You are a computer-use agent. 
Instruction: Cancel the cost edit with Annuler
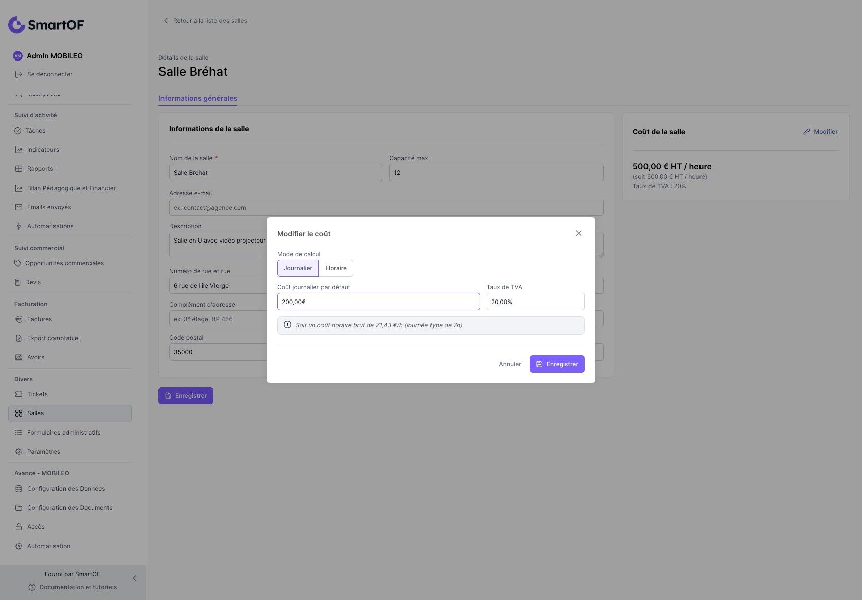tap(510, 364)
